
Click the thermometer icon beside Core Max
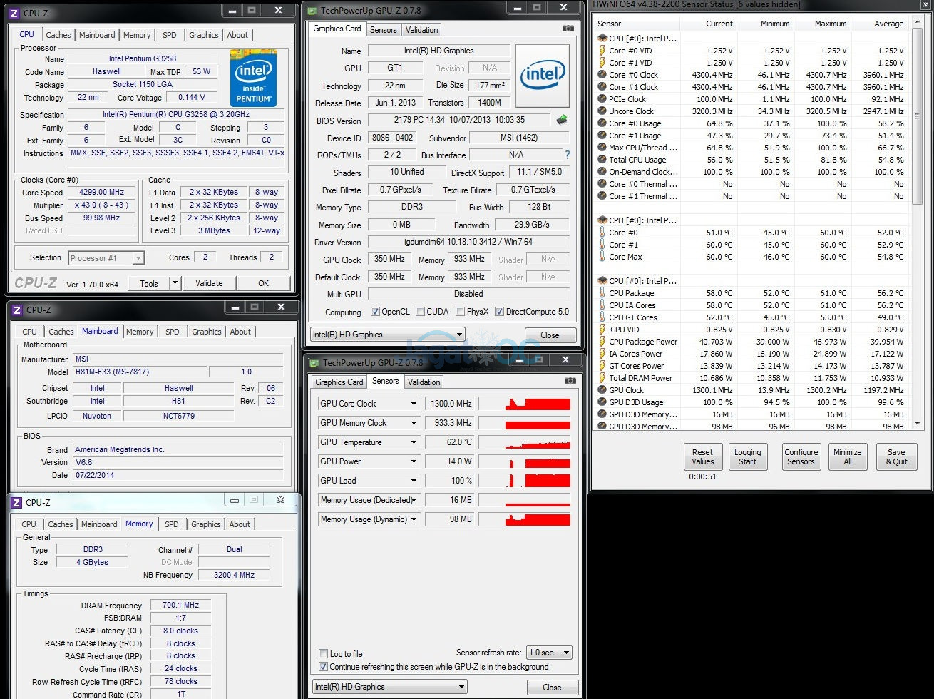click(602, 257)
